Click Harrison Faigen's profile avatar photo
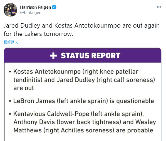Viewport: 166px width, 141px height. [10, 10]
